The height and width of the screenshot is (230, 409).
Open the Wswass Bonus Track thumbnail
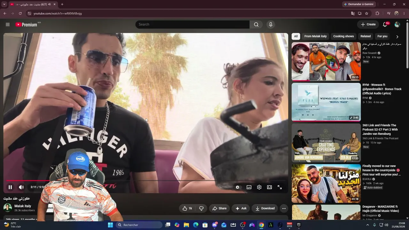[326, 102]
